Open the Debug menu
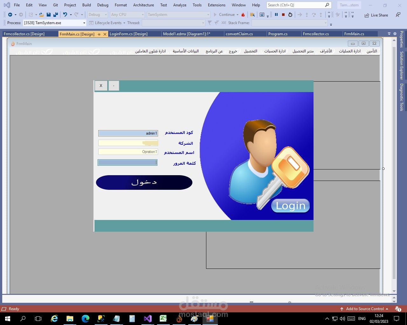 tap(103, 5)
